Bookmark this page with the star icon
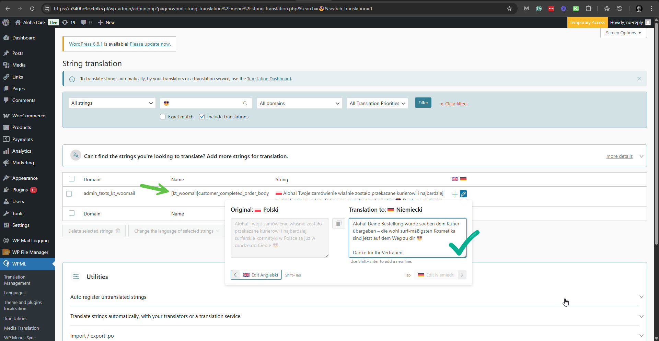The image size is (659, 341). click(509, 9)
